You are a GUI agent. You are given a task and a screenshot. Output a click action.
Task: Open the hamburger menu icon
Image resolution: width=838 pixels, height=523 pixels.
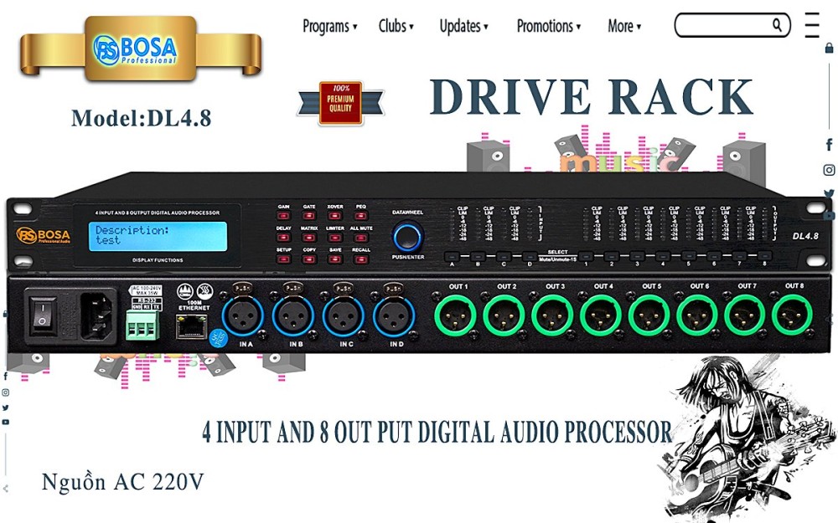812,24
